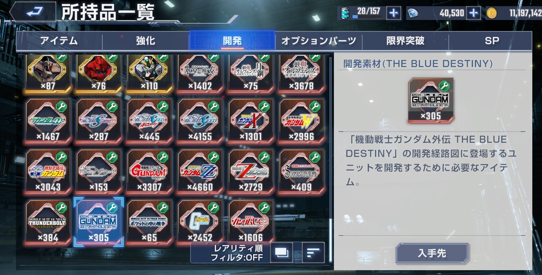Select the Thunderbolt development material item
This screenshot has height=275, width=542.
[x=48, y=222]
